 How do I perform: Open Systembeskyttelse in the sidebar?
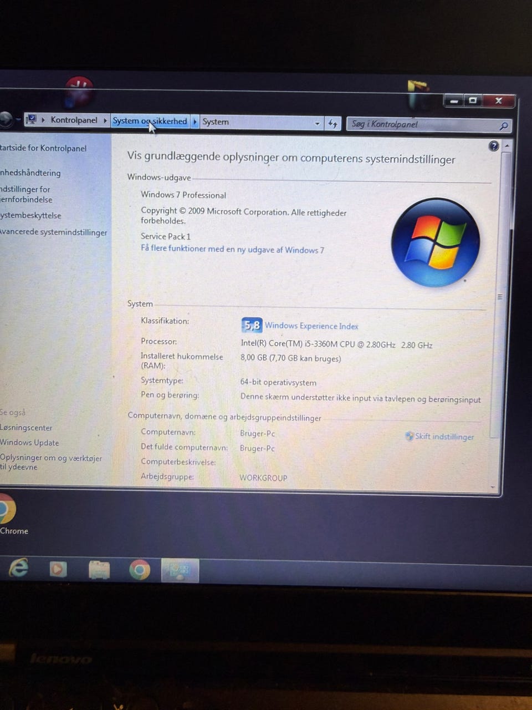click(30, 215)
